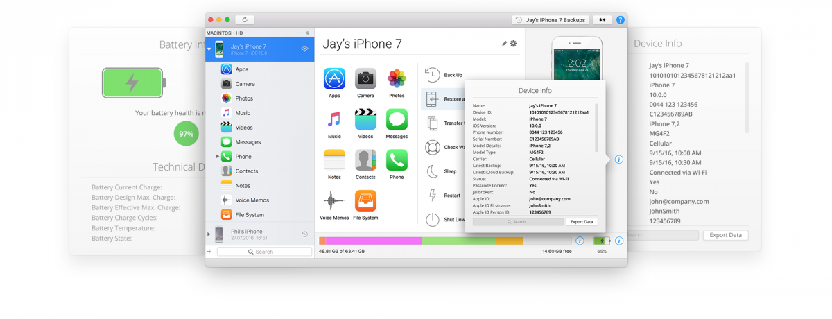Focus the sidebar Search field

tap(264, 252)
